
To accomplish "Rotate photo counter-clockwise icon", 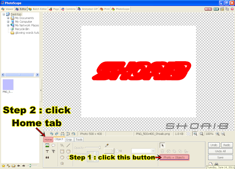I will pos(51,134).
